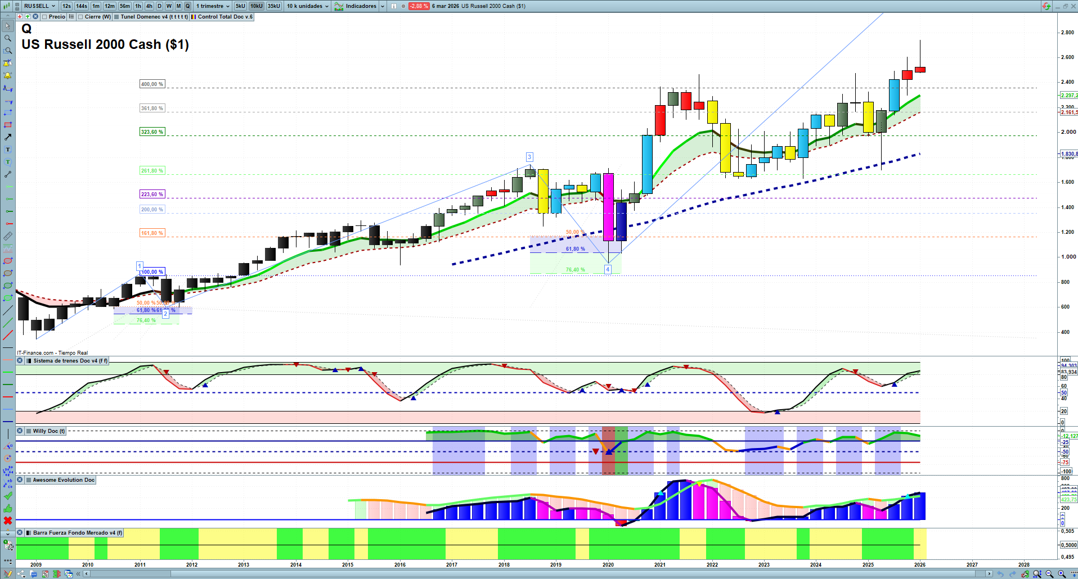
Task: Close the Sistema de trenes panel
Action: [20, 361]
